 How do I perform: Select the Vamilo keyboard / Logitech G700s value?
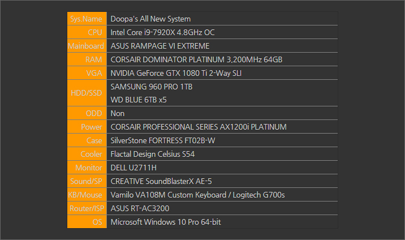(197, 195)
